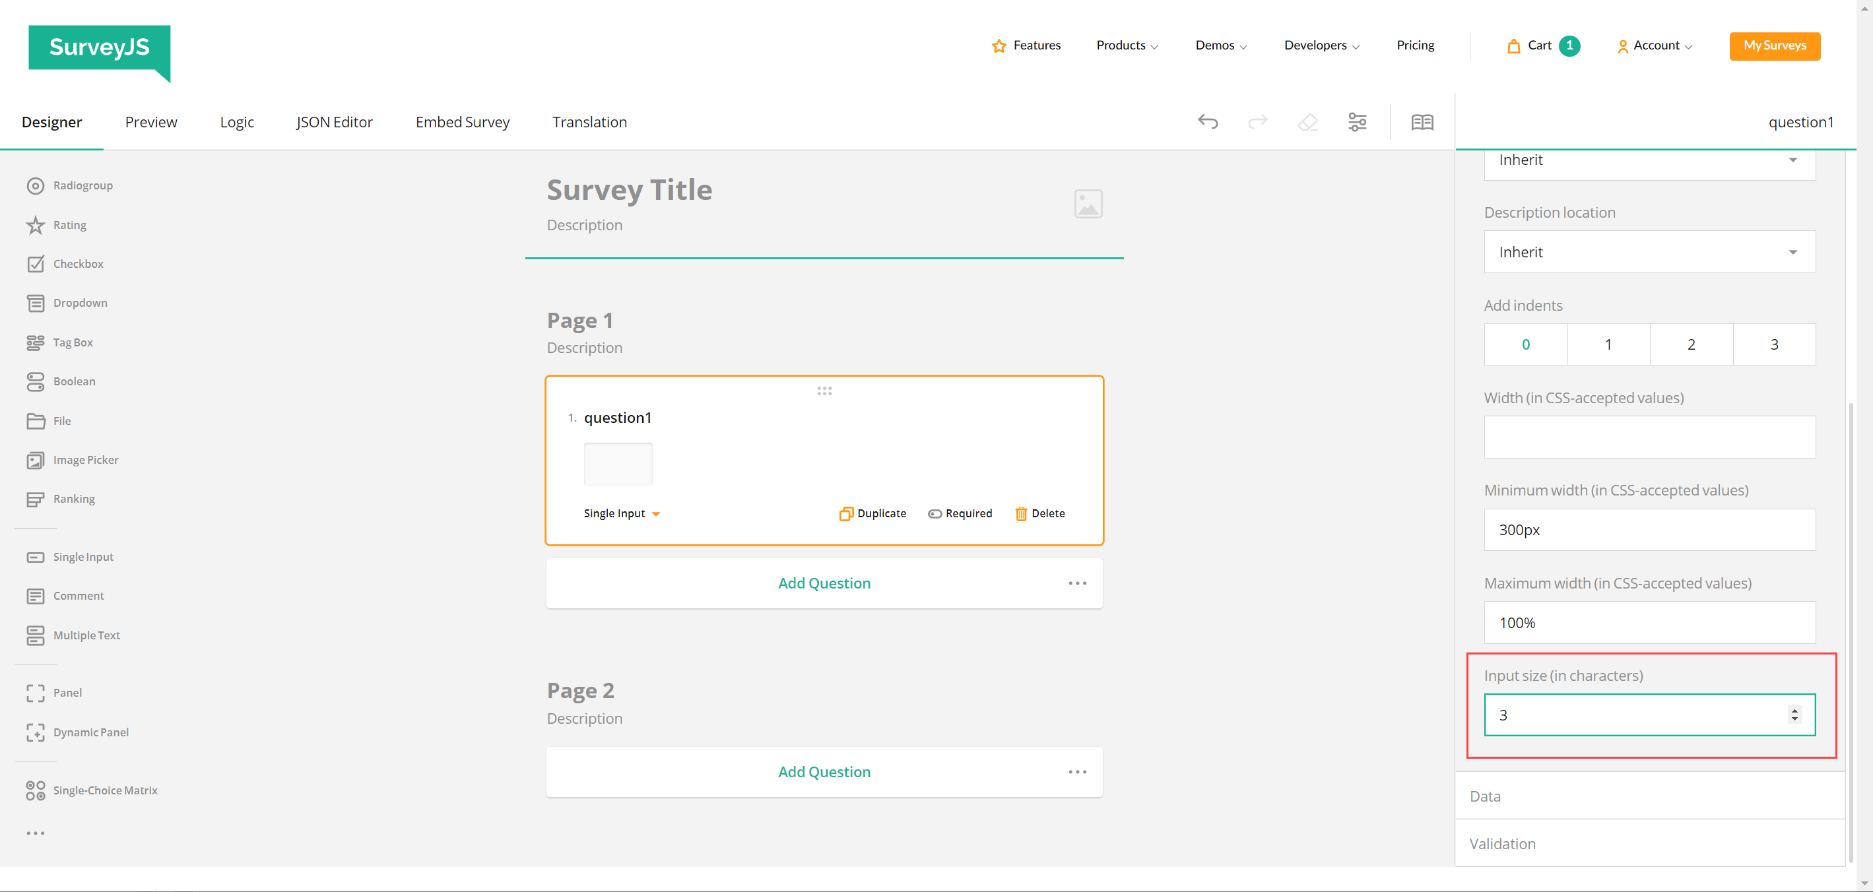Click the survey settings gear icon

1357,121
